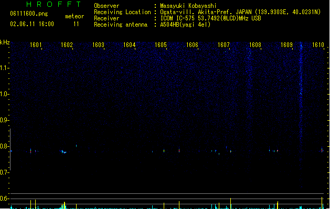Click the Receiver field label
330x209 pixels.
[107, 18]
